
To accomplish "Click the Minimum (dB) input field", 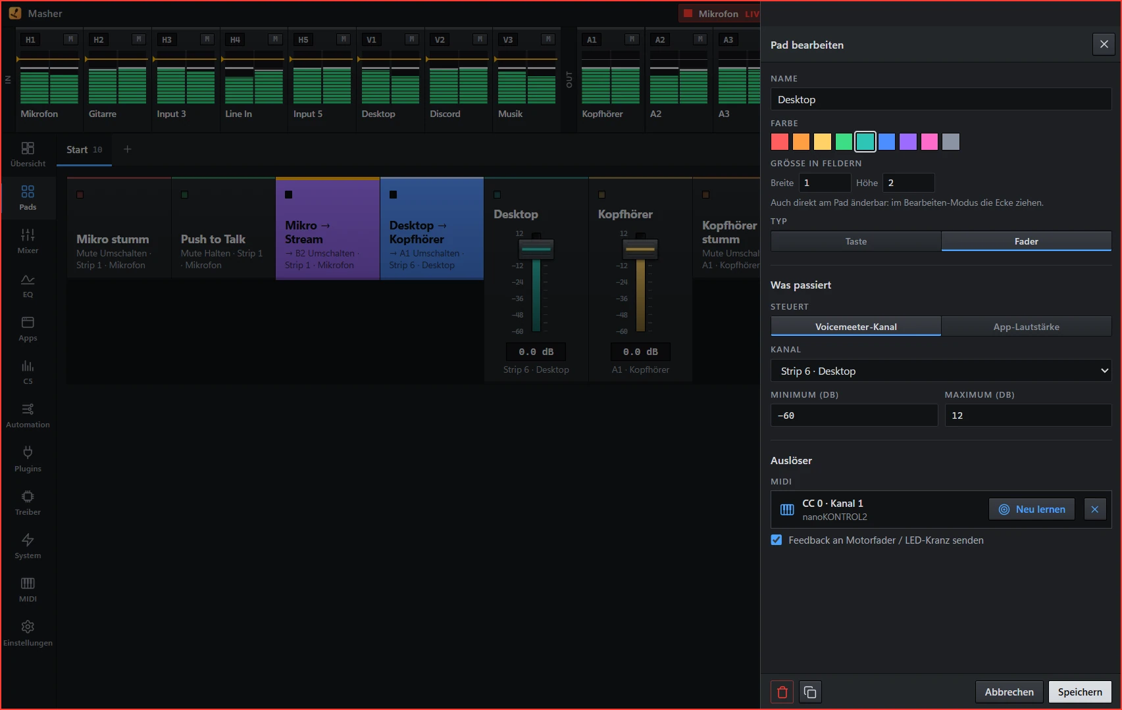I will click(x=854, y=415).
